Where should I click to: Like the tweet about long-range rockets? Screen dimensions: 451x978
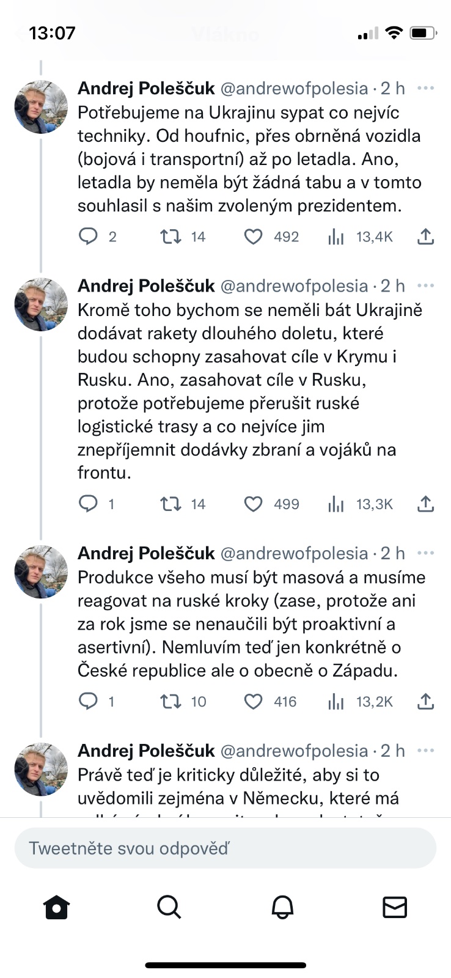click(254, 504)
